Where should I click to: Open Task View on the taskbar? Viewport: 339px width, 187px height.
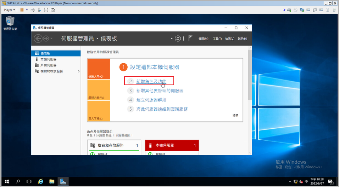pyautogui.click(x=29, y=181)
